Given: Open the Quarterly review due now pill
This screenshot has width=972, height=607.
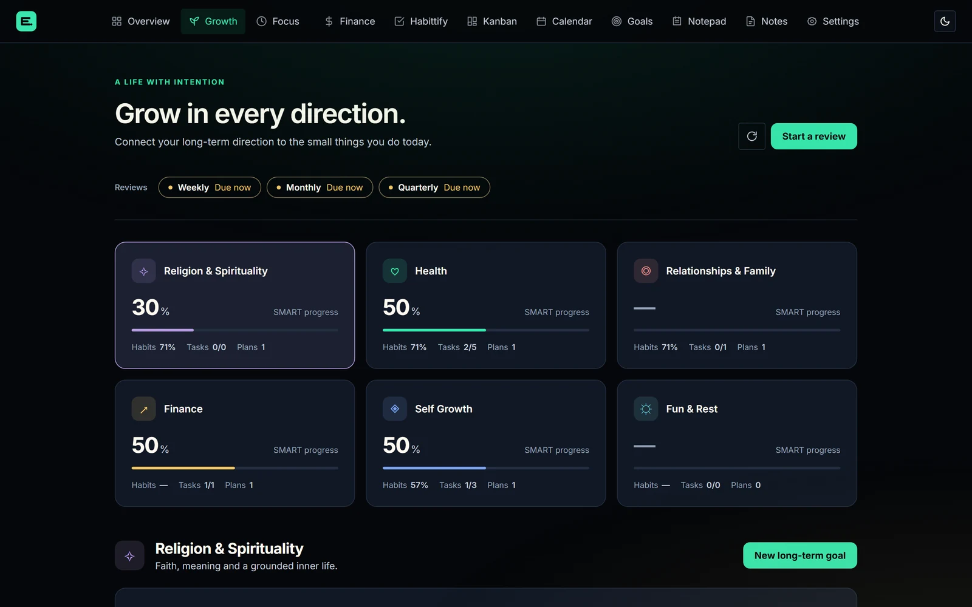Looking at the screenshot, I should pos(434,188).
